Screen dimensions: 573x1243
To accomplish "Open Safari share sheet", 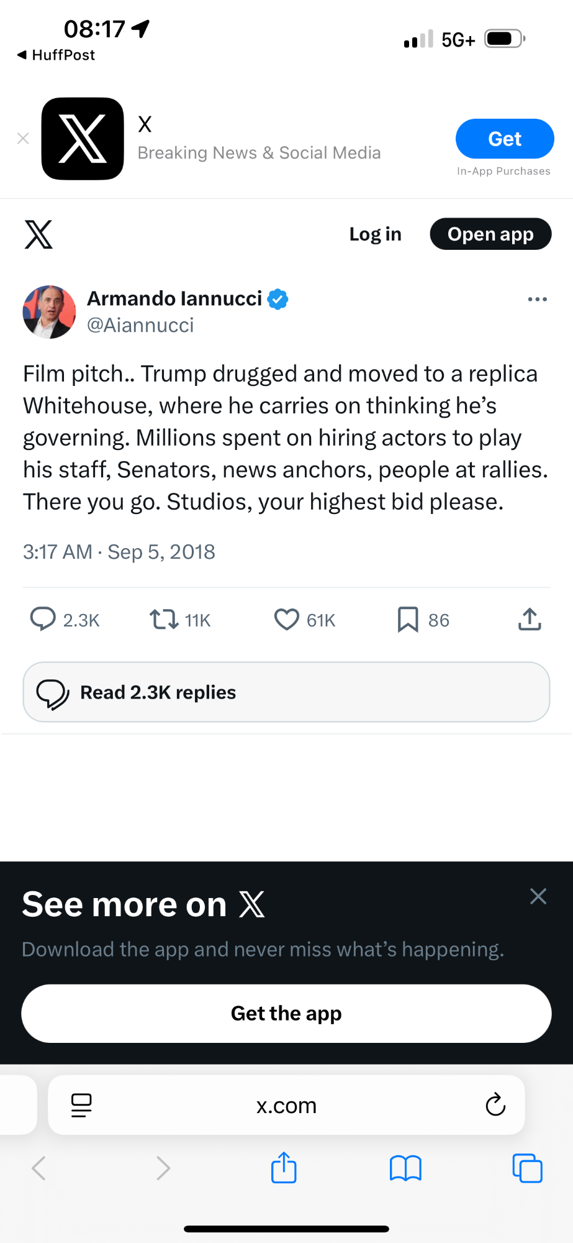I will tap(284, 1168).
